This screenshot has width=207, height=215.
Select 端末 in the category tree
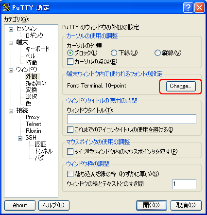22,42
